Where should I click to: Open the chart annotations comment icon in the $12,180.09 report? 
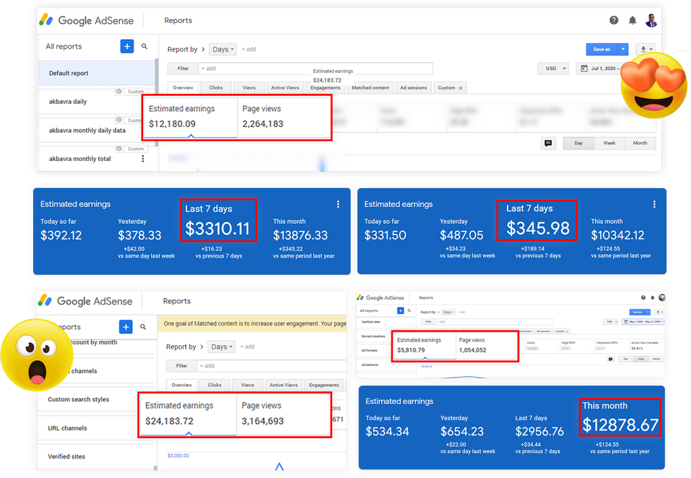(x=548, y=143)
